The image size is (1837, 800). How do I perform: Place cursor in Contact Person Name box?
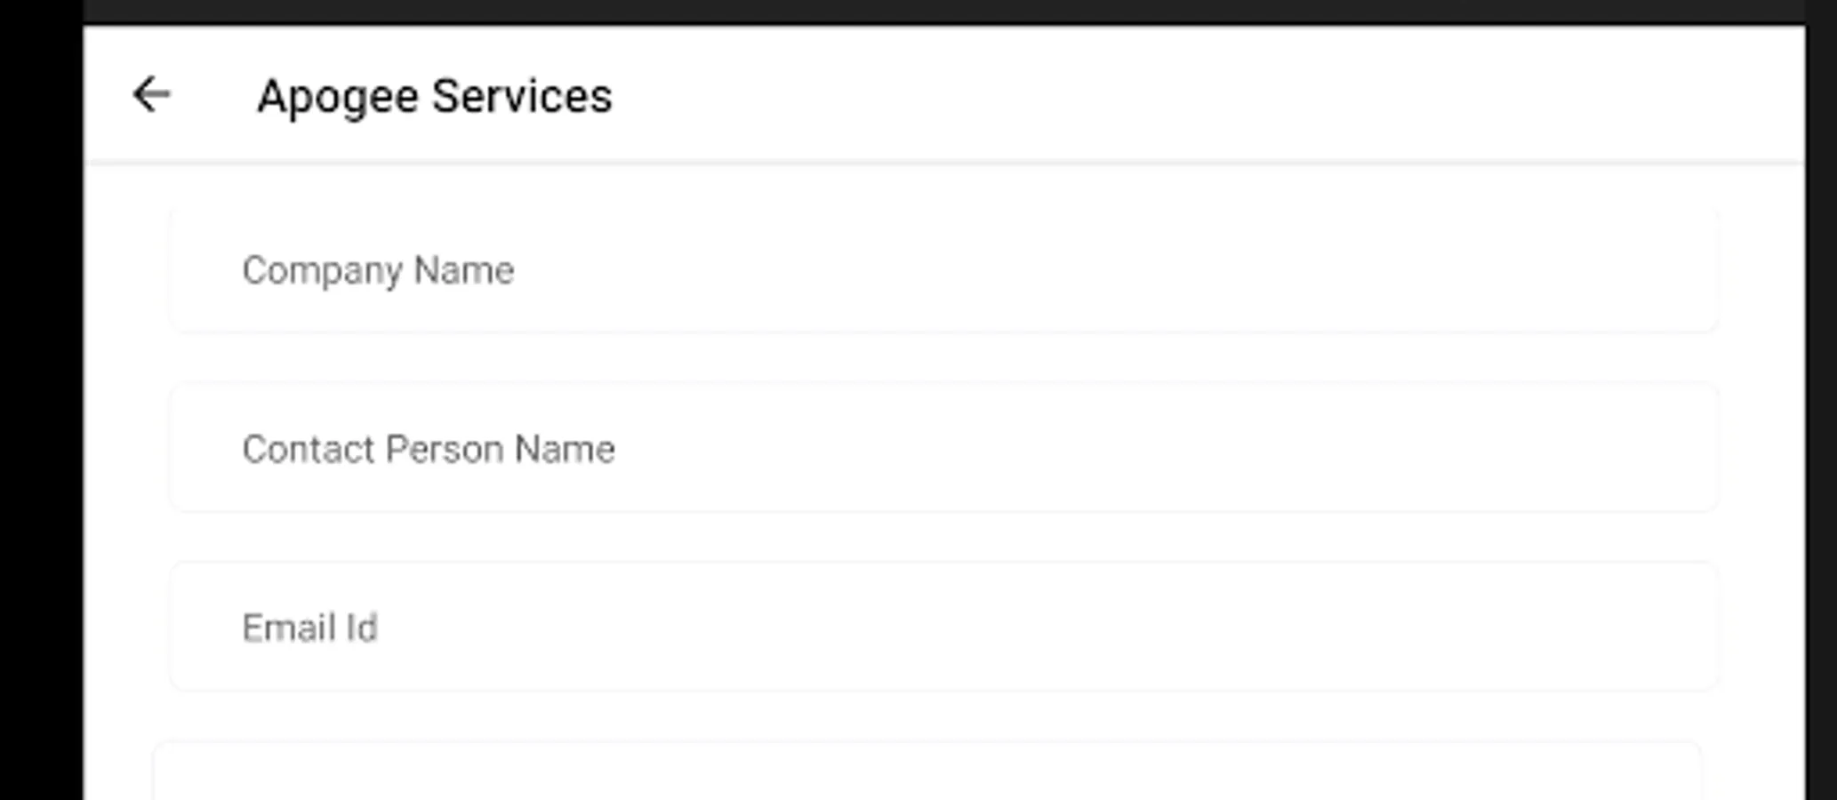[x=943, y=449]
